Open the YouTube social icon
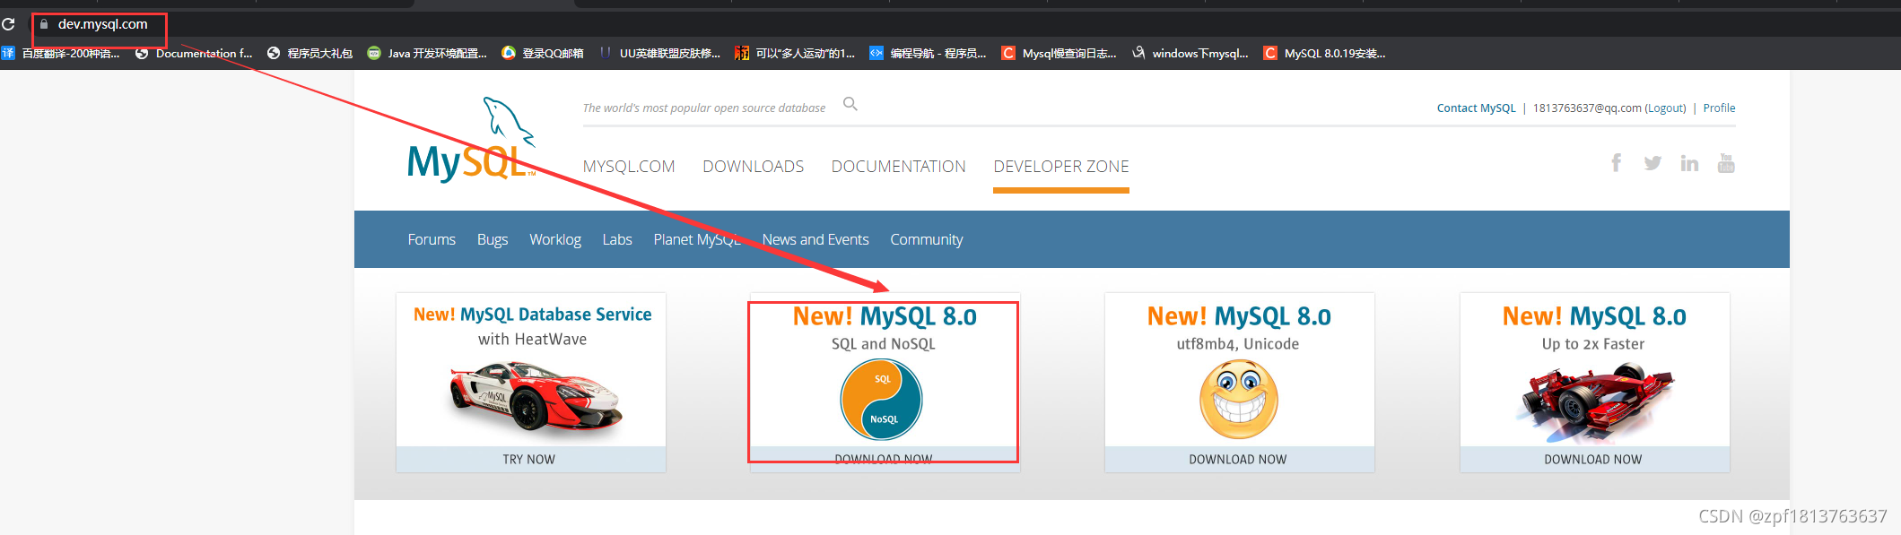The image size is (1901, 535). coord(1726,163)
